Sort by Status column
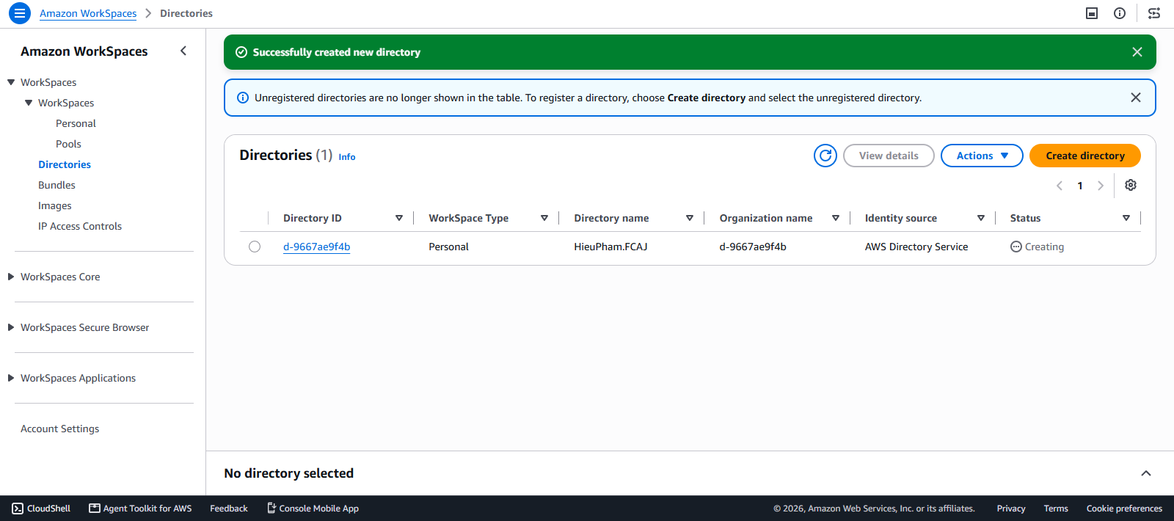The height and width of the screenshot is (521, 1174). (1126, 218)
